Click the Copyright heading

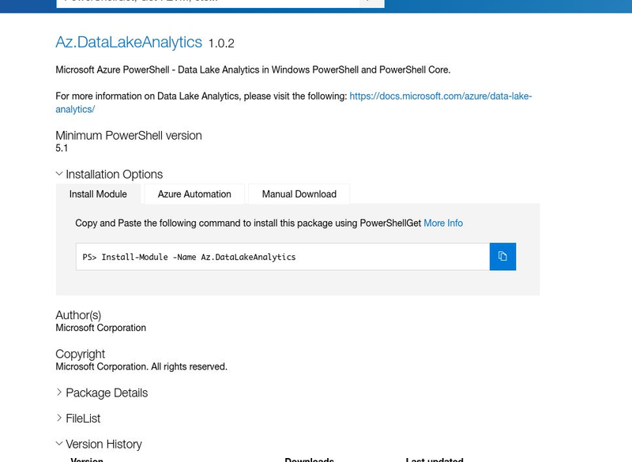[x=81, y=354]
